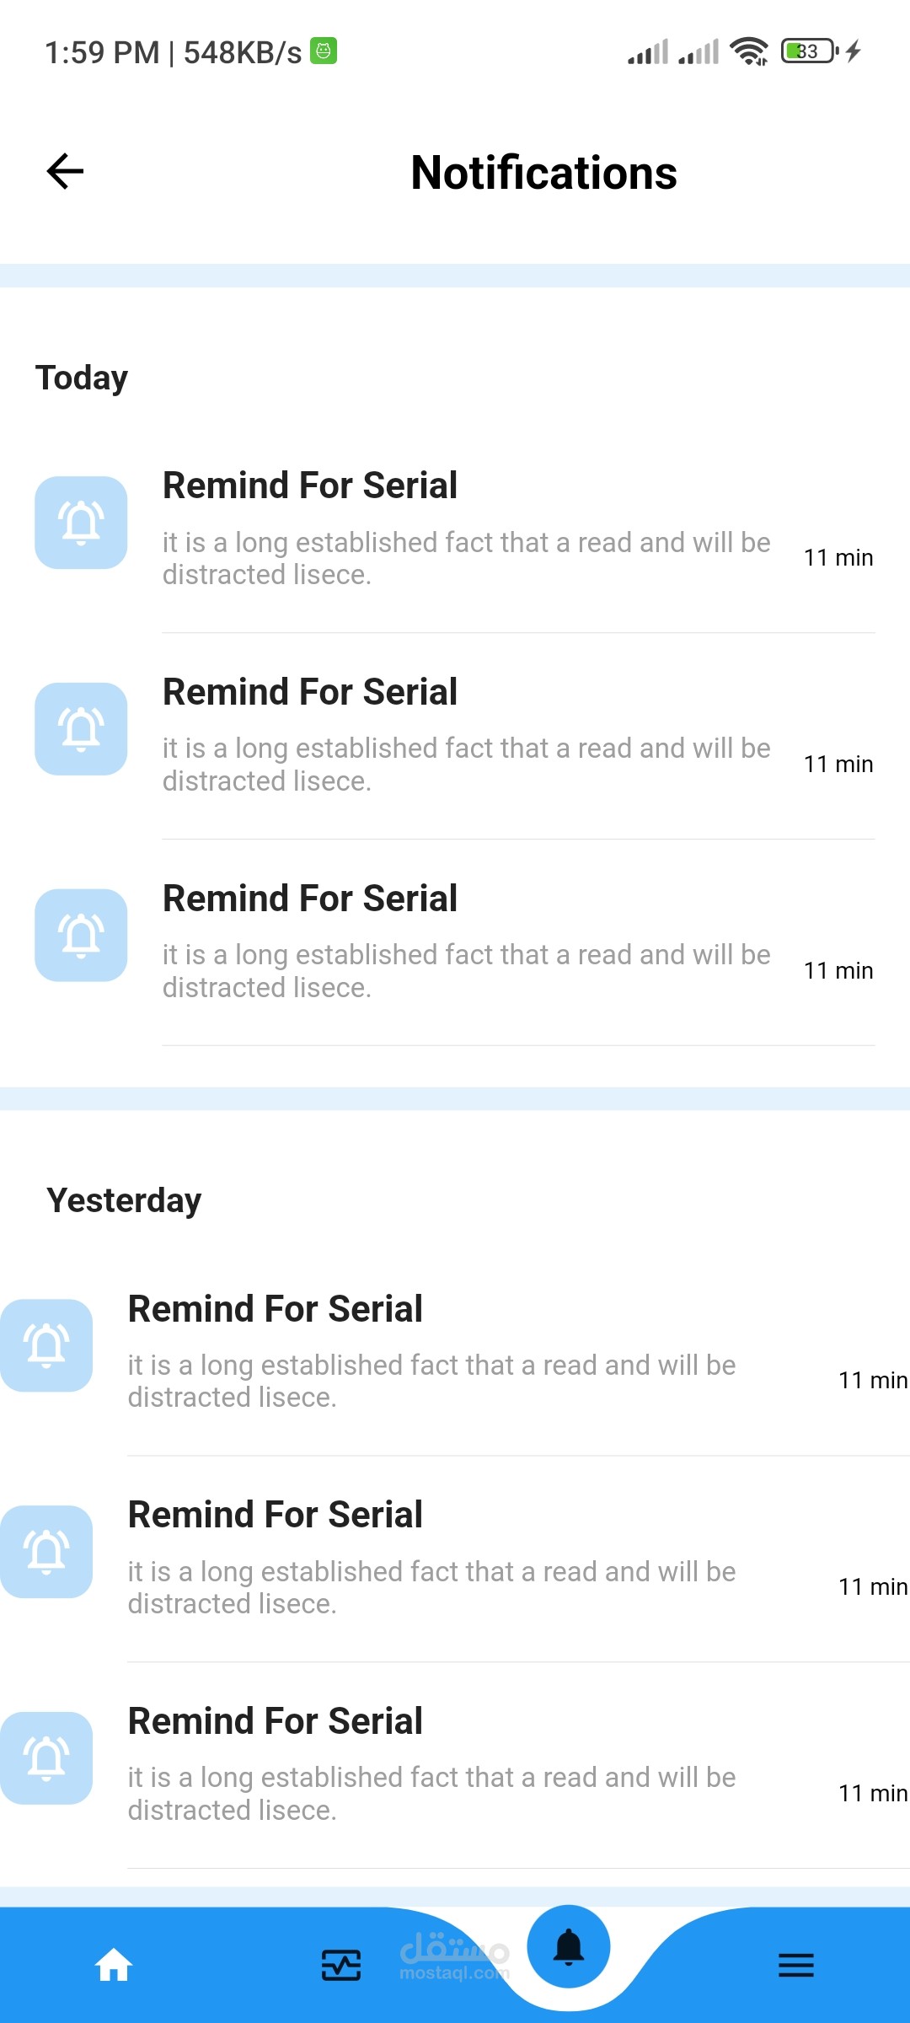Tap the back arrow icon
Viewport: 910px width, 2023px height.
pyautogui.click(x=65, y=172)
